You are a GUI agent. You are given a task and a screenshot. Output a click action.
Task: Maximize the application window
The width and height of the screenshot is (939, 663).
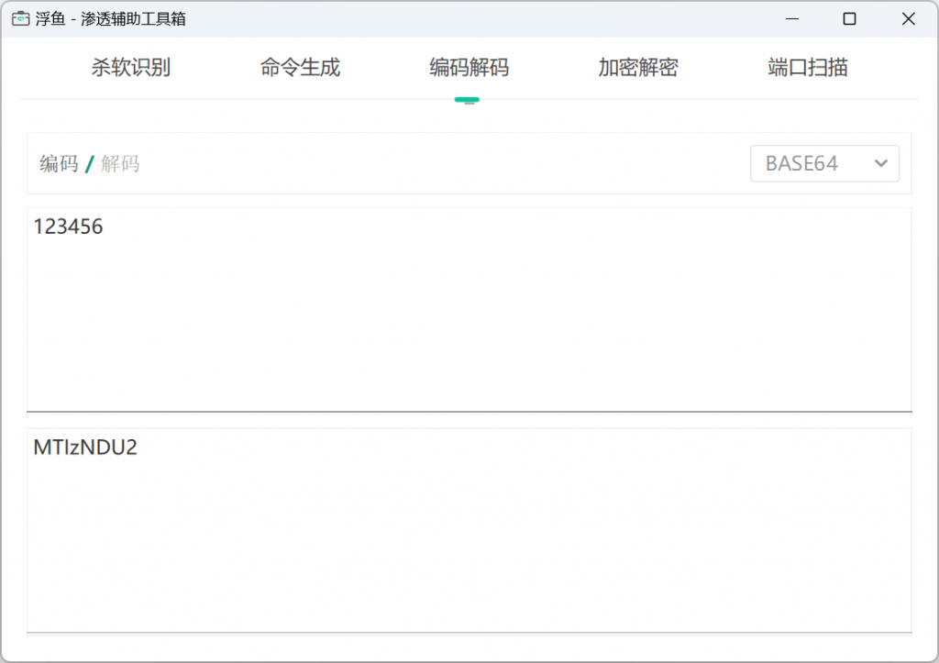(850, 18)
